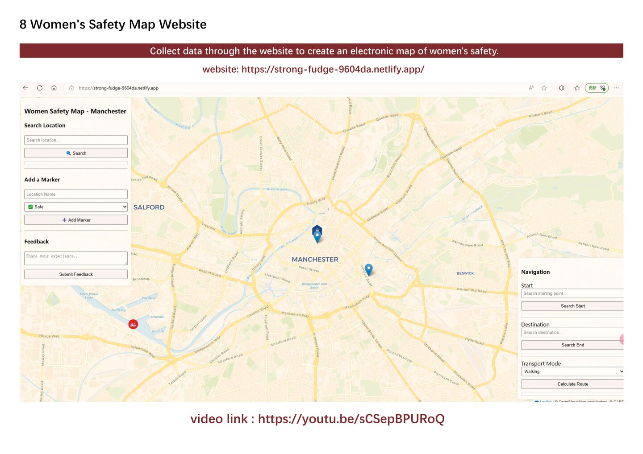This screenshot has width=643, height=454.
Task: Click the BESWICK label on the map
Action: (465, 273)
